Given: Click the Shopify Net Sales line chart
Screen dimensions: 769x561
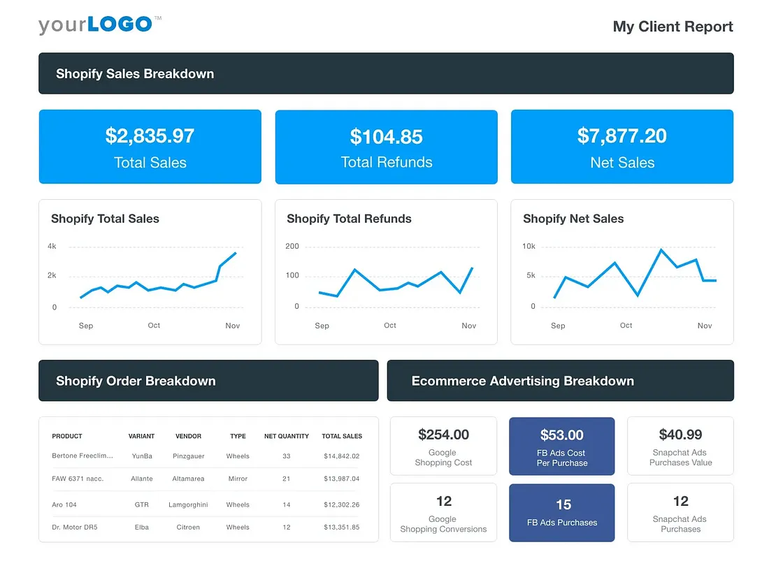Looking at the screenshot, I should click(x=622, y=272).
